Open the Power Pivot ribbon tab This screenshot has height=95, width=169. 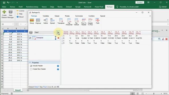pos(99,7)
